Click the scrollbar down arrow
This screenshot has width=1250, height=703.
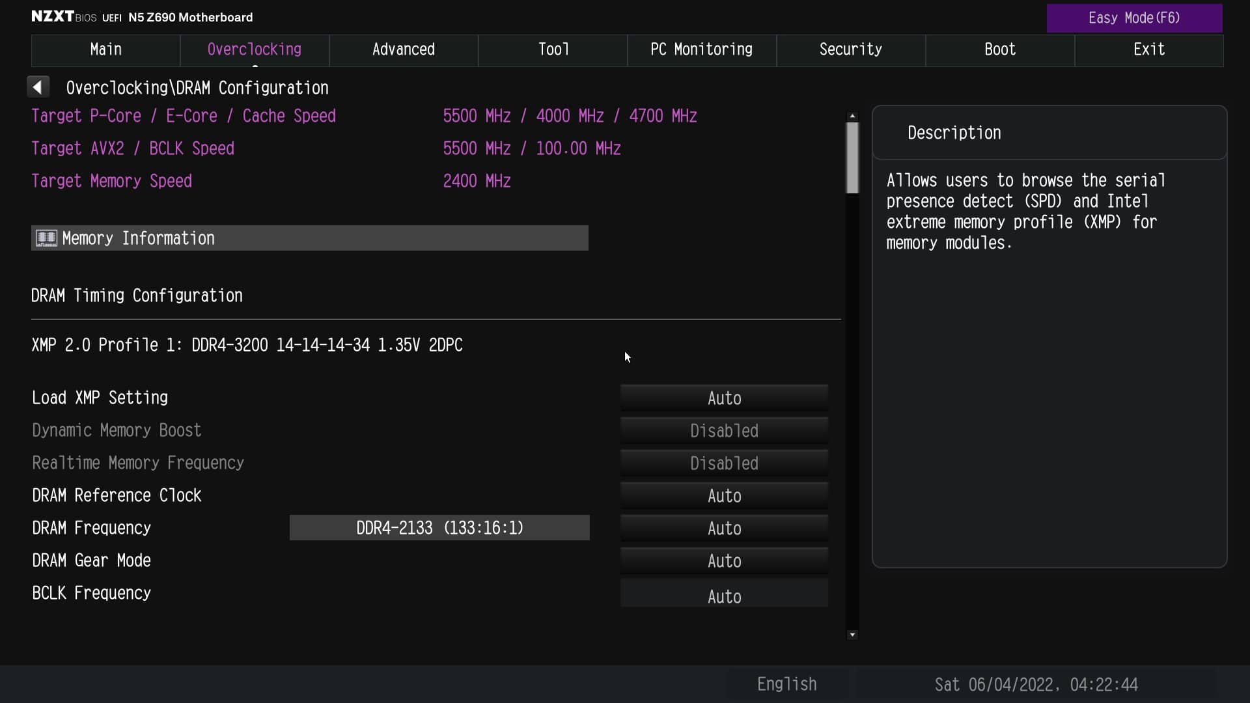click(x=852, y=635)
